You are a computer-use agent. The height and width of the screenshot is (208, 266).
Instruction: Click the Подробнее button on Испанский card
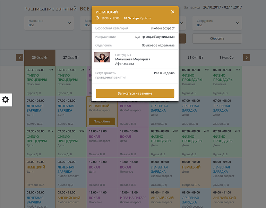coord(102,121)
